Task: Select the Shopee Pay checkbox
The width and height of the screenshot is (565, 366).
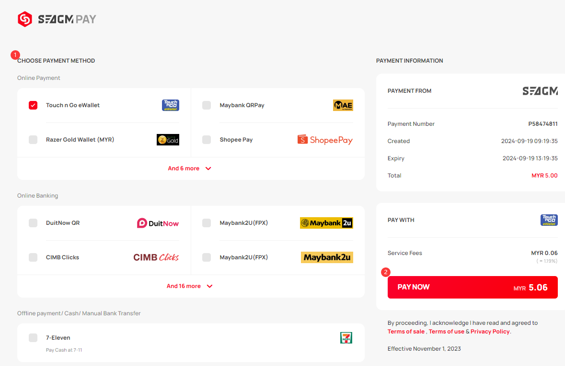Action: (207, 140)
